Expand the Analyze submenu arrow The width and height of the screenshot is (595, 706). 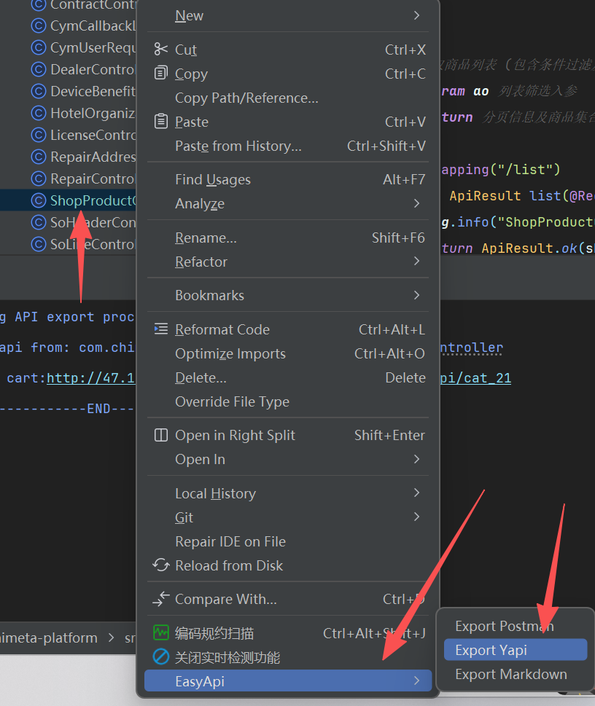click(x=416, y=203)
